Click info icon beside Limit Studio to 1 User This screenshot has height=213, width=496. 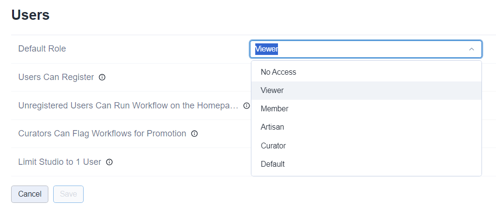pos(109,162)
